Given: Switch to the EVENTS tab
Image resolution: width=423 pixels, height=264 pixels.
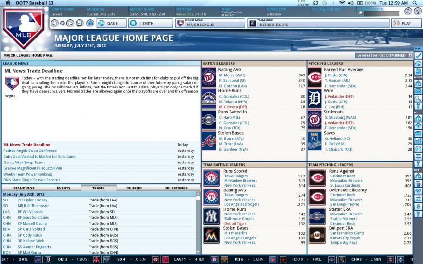Looking at the screenshot, I should pyautogui.click(x=64, y=188).
